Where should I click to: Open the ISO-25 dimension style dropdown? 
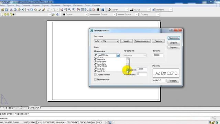[x=149, y=10]
